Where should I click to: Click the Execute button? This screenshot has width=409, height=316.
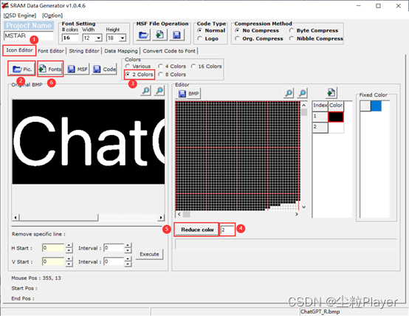point(149,254)
